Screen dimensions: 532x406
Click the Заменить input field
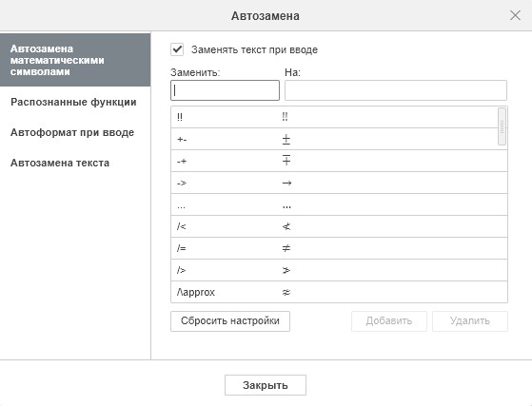click(x=225, y=90)
